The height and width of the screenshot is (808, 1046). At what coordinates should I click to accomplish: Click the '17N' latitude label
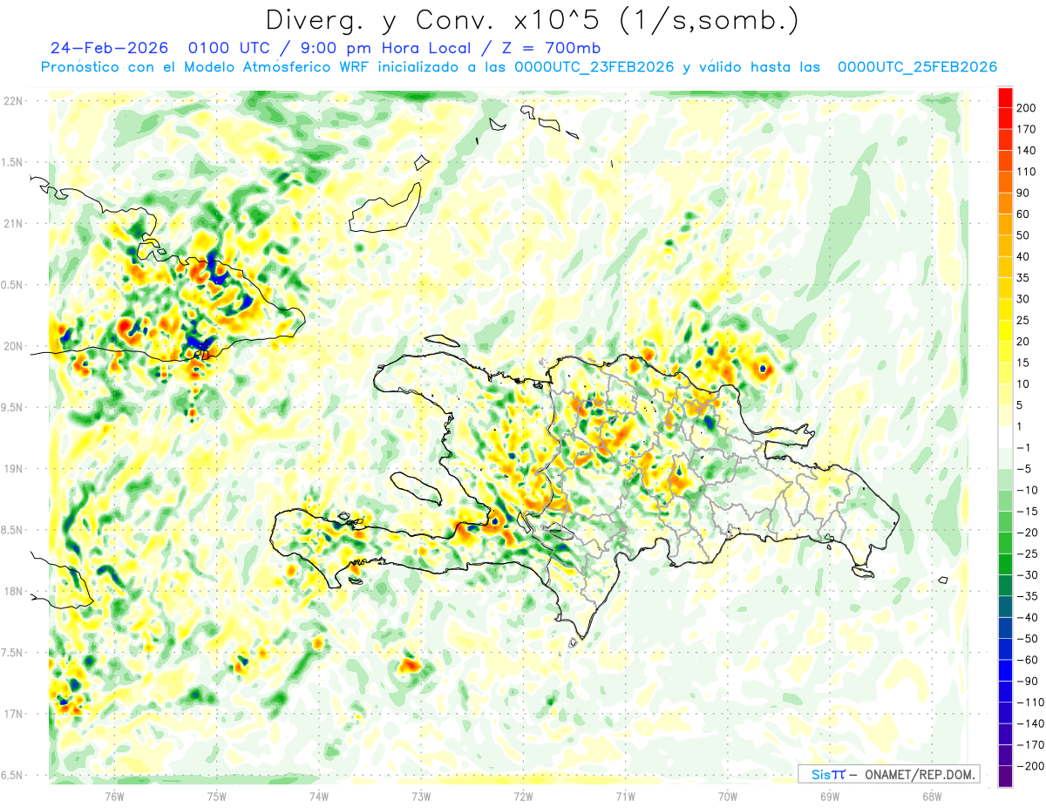click(x=12, y=714)
